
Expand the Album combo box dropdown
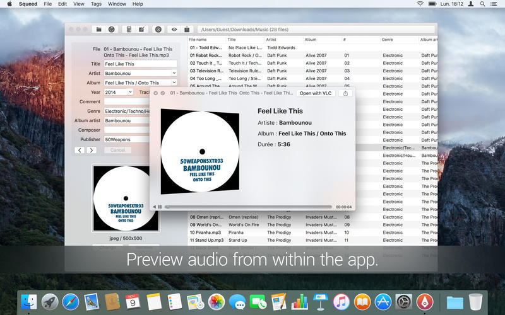174,83
